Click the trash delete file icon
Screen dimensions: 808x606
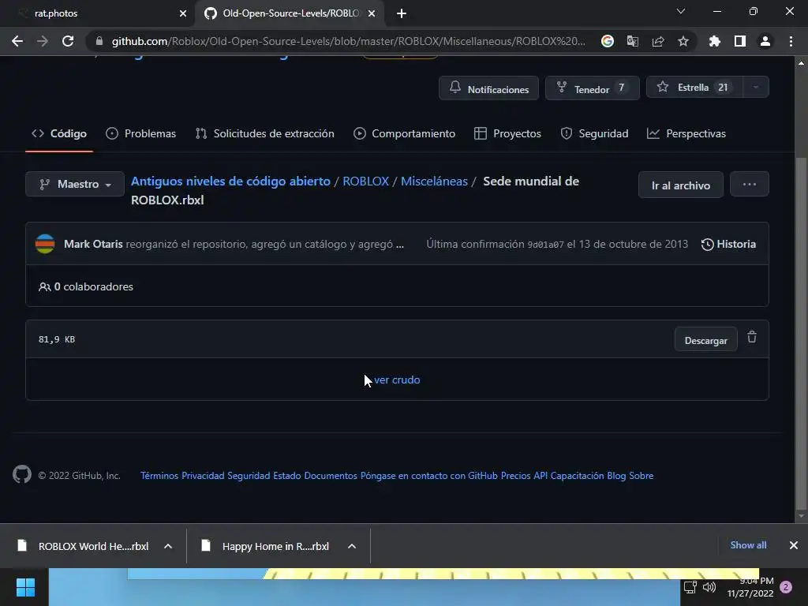click(752, 337)
